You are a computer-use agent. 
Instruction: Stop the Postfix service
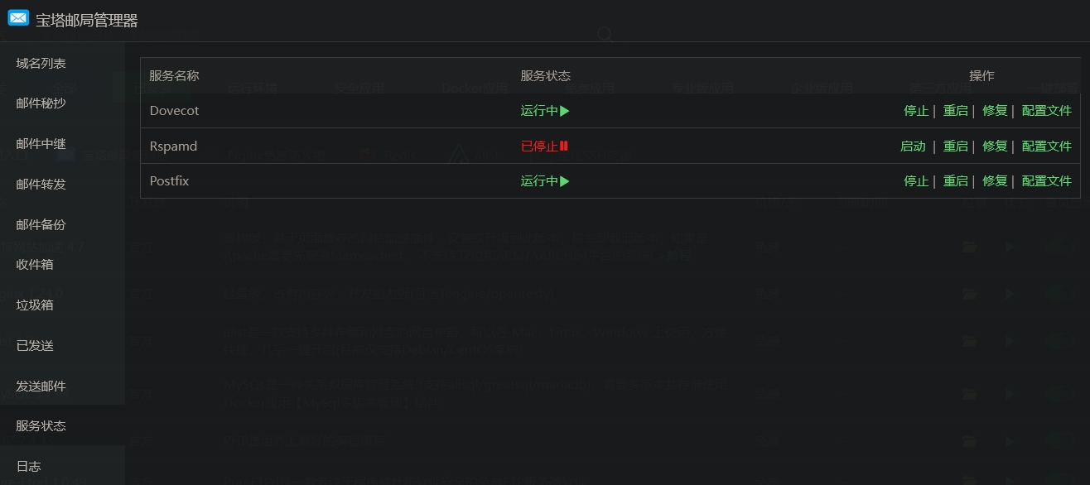pyautogui.click(x=916, y=181)
